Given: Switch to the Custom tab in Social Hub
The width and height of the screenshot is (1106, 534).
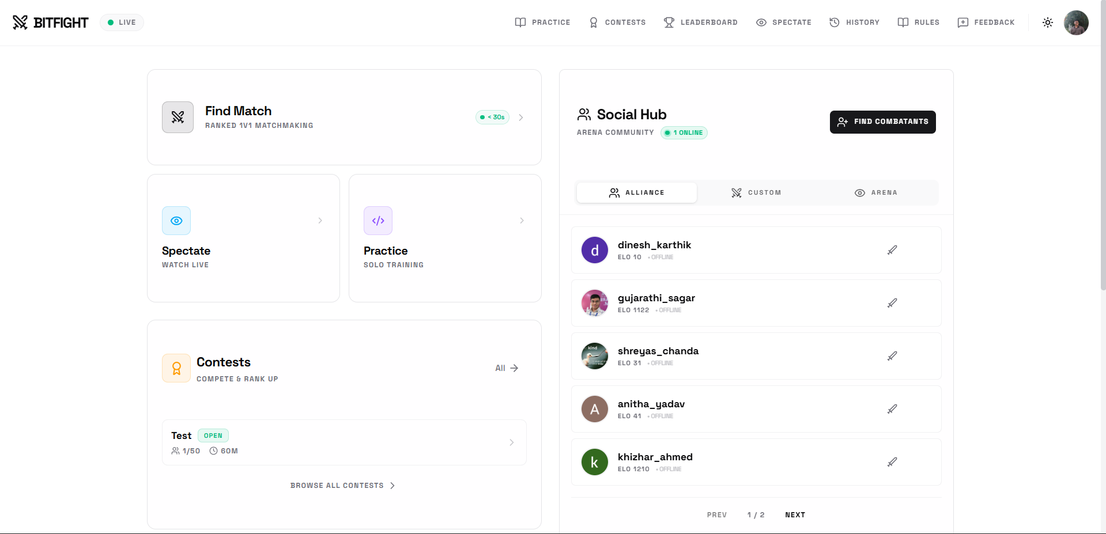Looking at the screenshot, I should 756,192.
